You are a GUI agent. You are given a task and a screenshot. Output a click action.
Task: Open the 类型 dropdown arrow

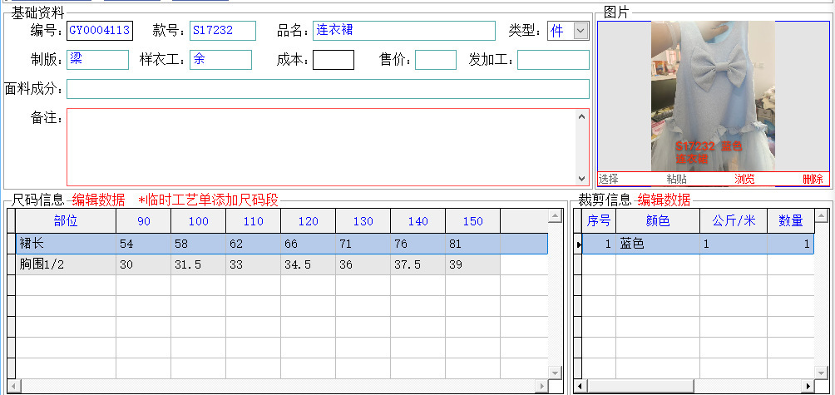[x=581, y=31]
